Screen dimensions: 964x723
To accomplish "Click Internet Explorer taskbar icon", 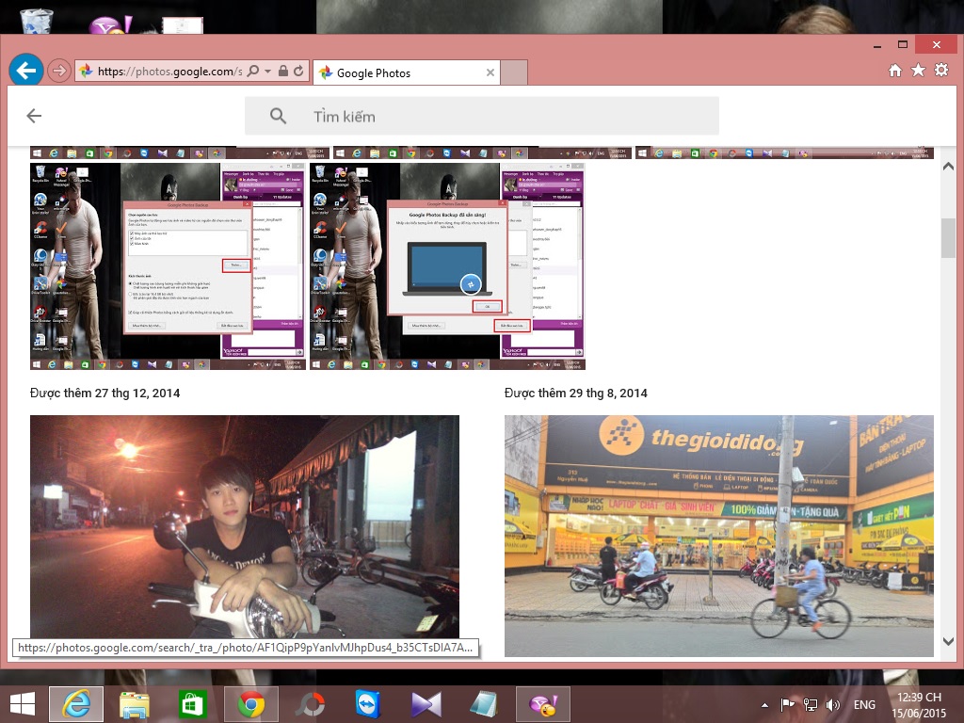I will [x=76, y=704].
